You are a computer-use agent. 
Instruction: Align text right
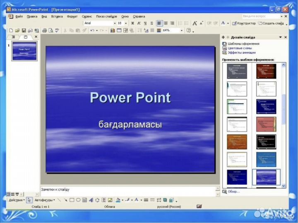tap(172, 23)
